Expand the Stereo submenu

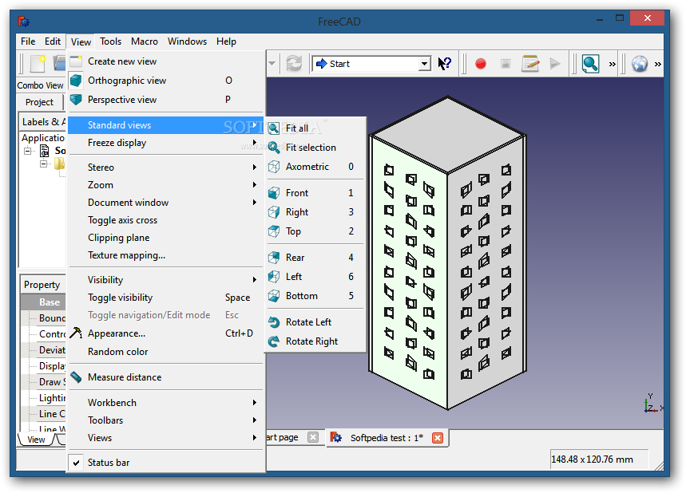pos(166,168)
